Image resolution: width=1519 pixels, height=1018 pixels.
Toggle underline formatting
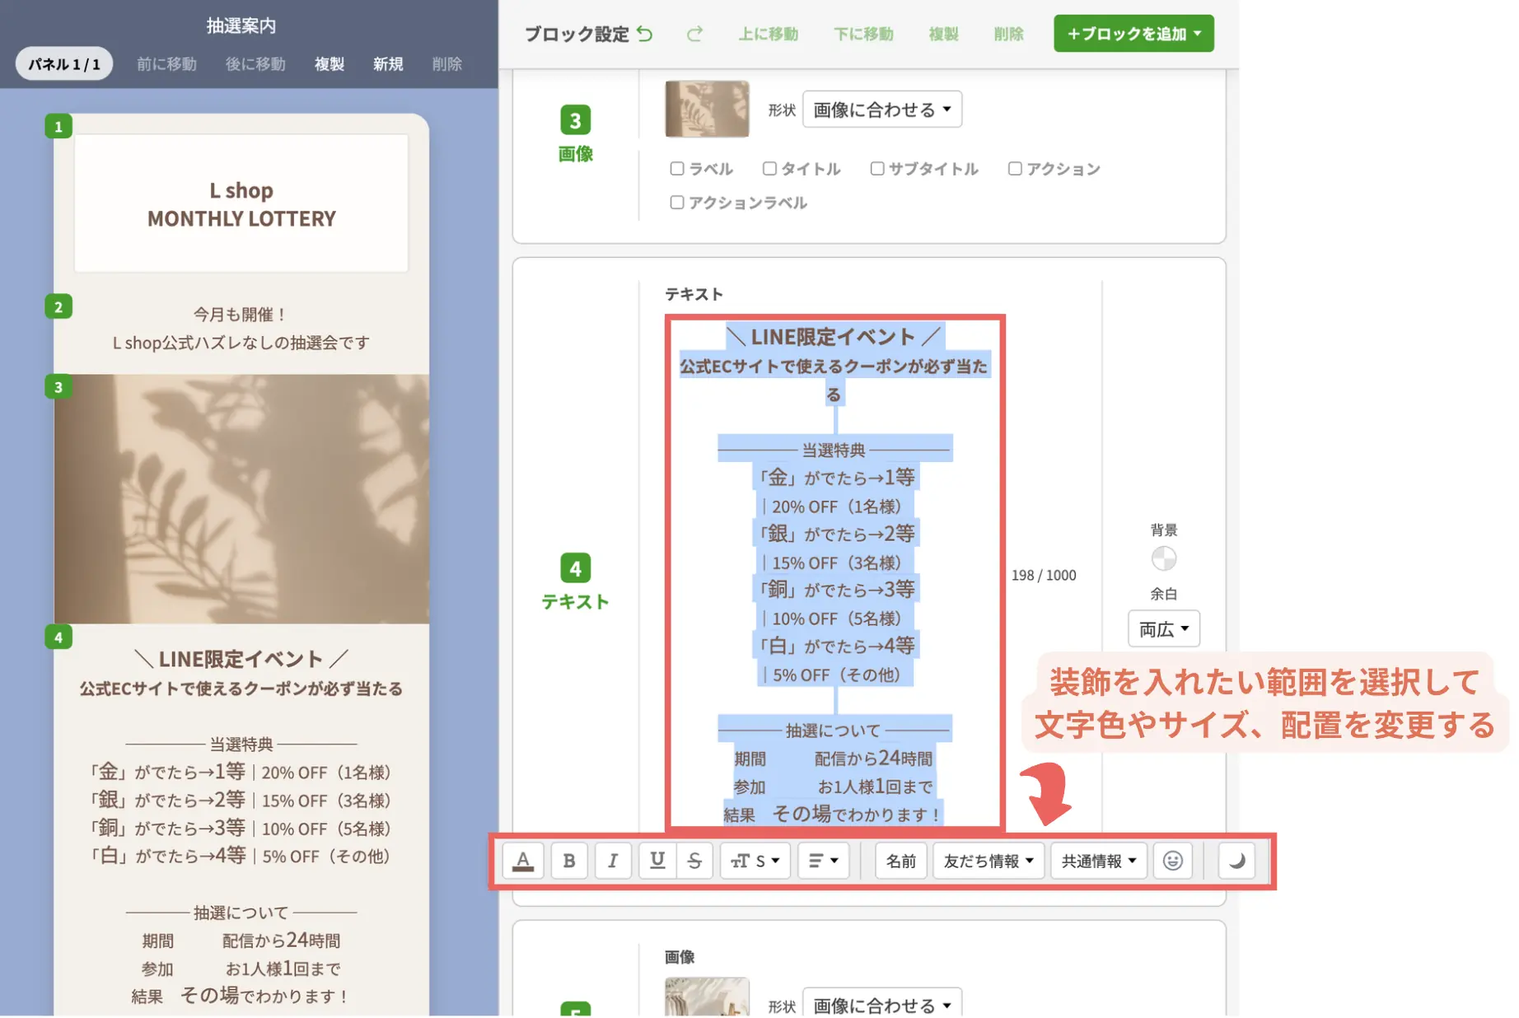coord(657,862)
